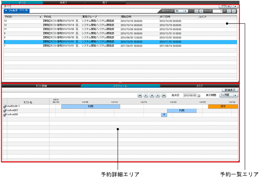
Task: Click the host icon for vs4vm007
Action: tap(5, 111)
